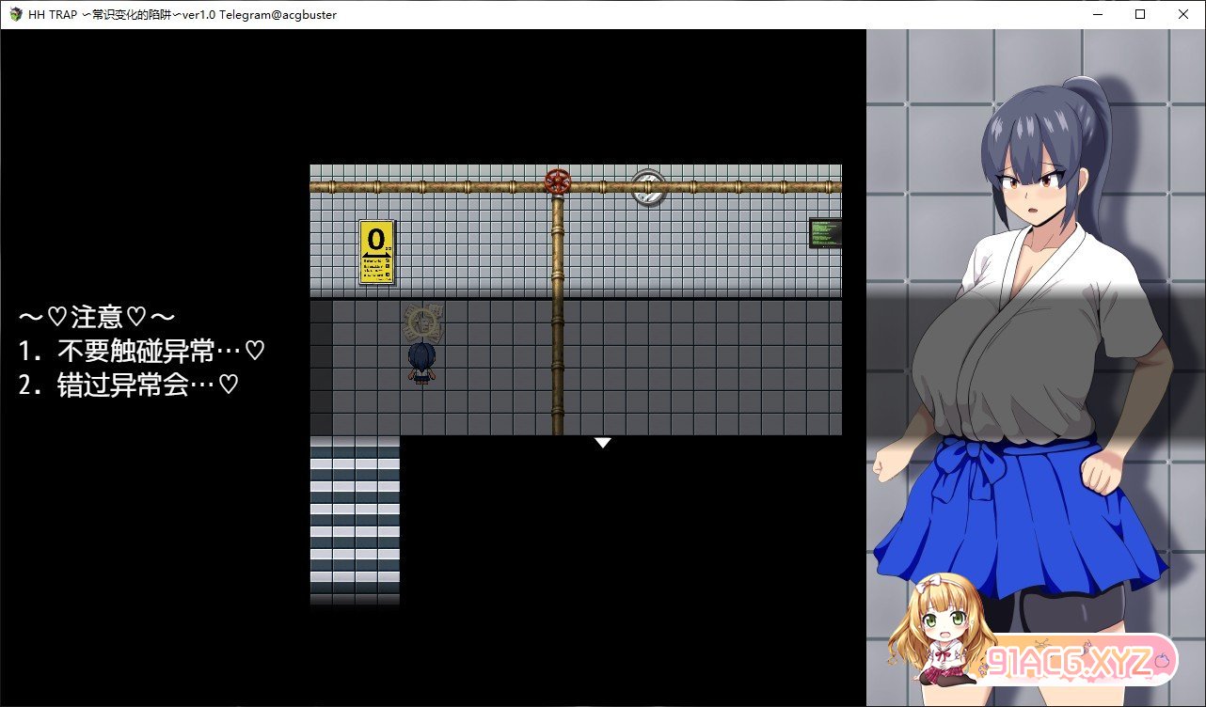Click the red valve wheel on the pipe
This screenshot has width=1206, height=707.
(558, 181)
